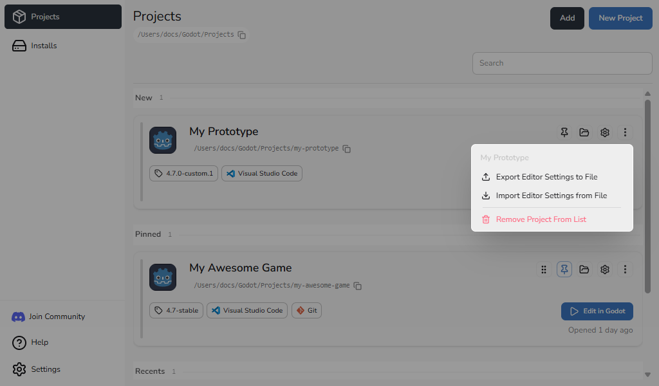Click Edit in Godot button
The width and height of the screenshot is (659, 386).
(x=597, y=311)
